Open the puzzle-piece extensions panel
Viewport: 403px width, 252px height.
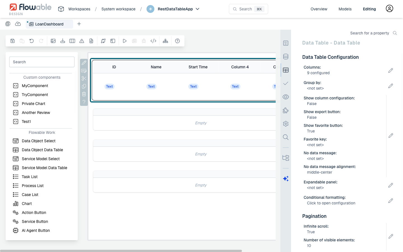coord(285,110)
